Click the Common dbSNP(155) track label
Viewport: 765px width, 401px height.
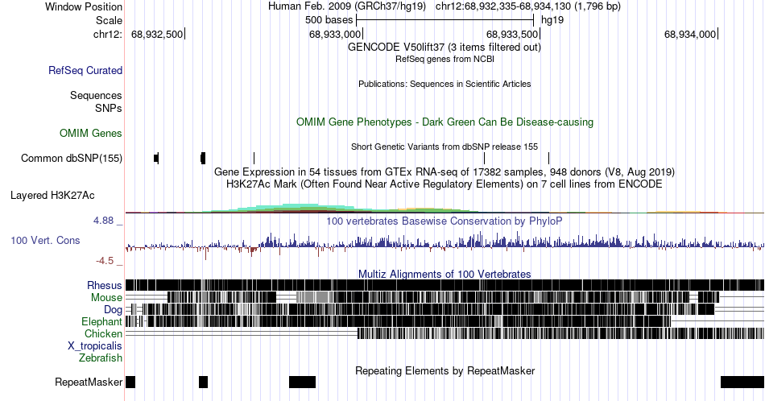[x=72, y=158]
